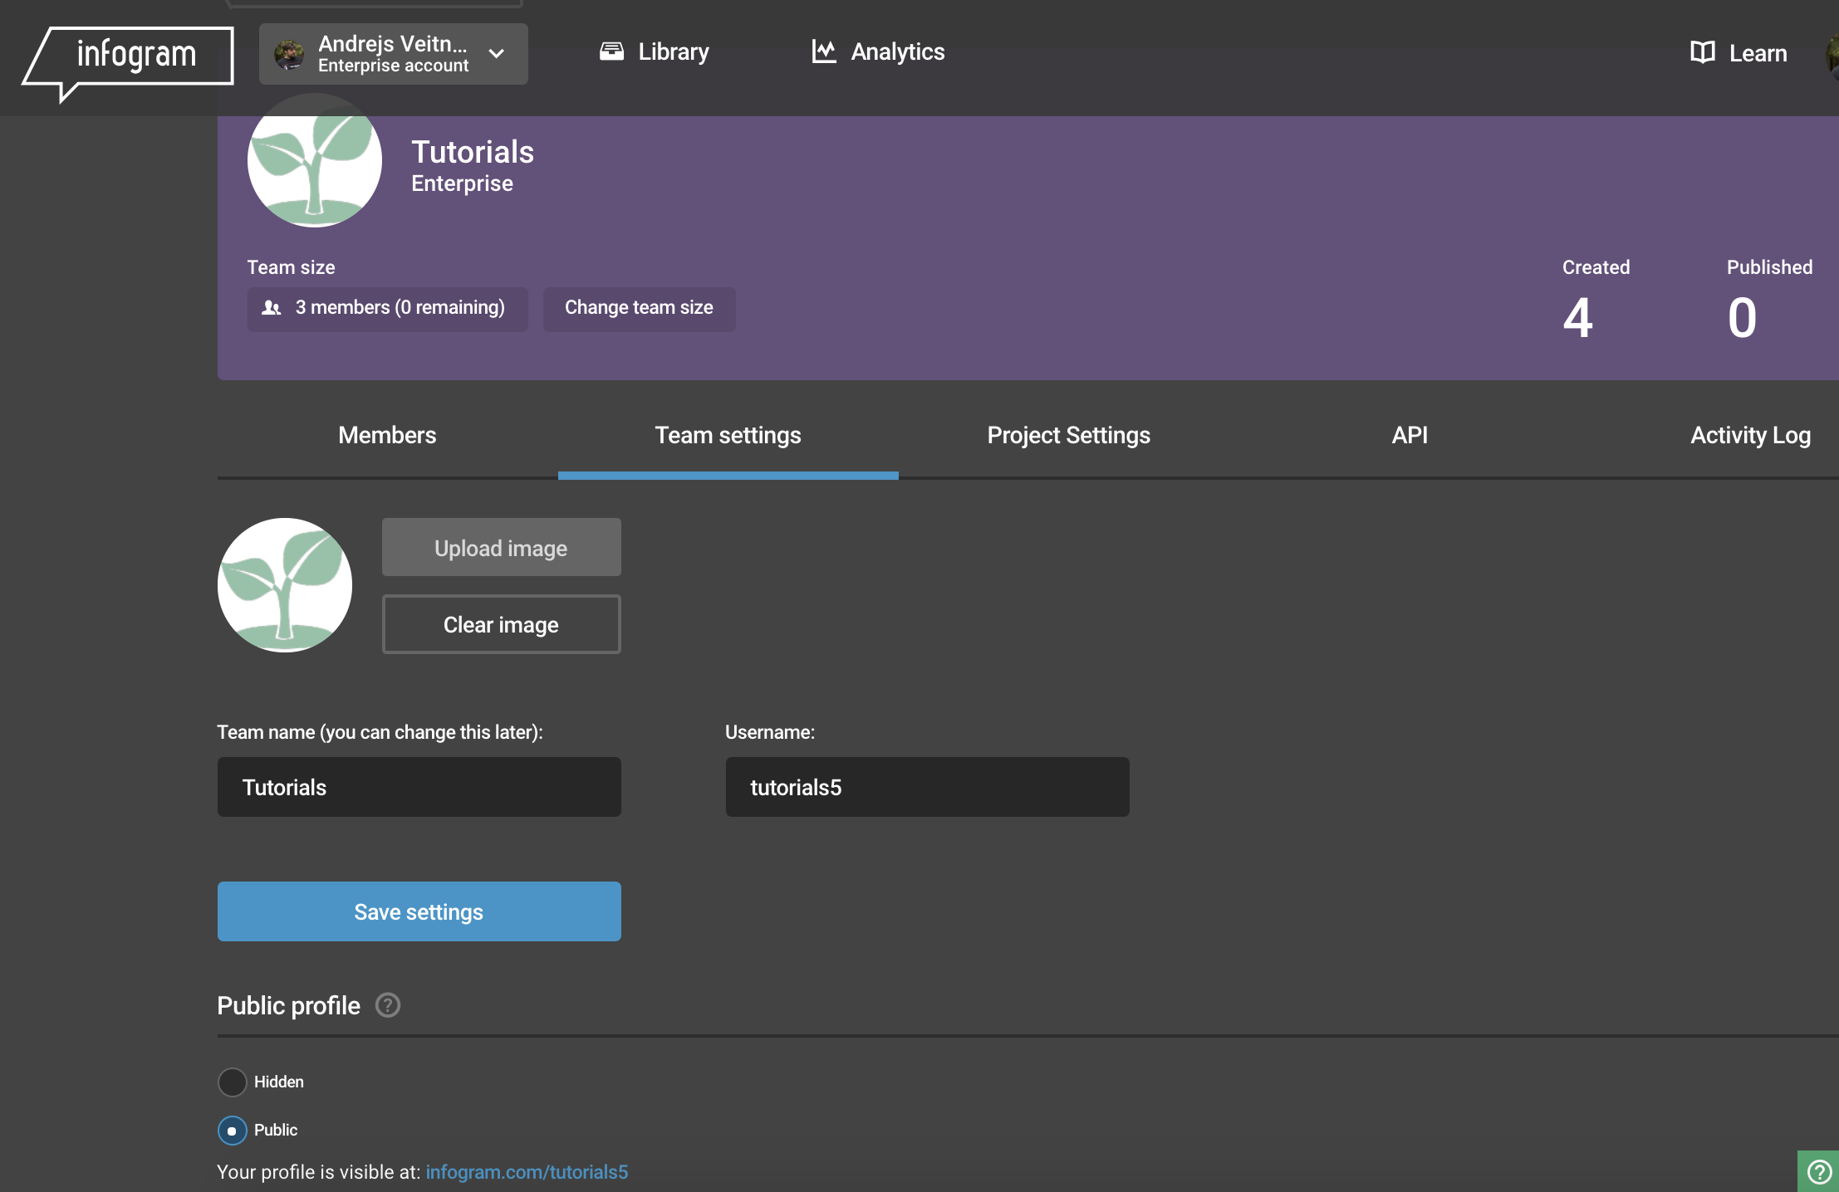
Task: Open the Project Settings tab
Action: point(1069,436)
